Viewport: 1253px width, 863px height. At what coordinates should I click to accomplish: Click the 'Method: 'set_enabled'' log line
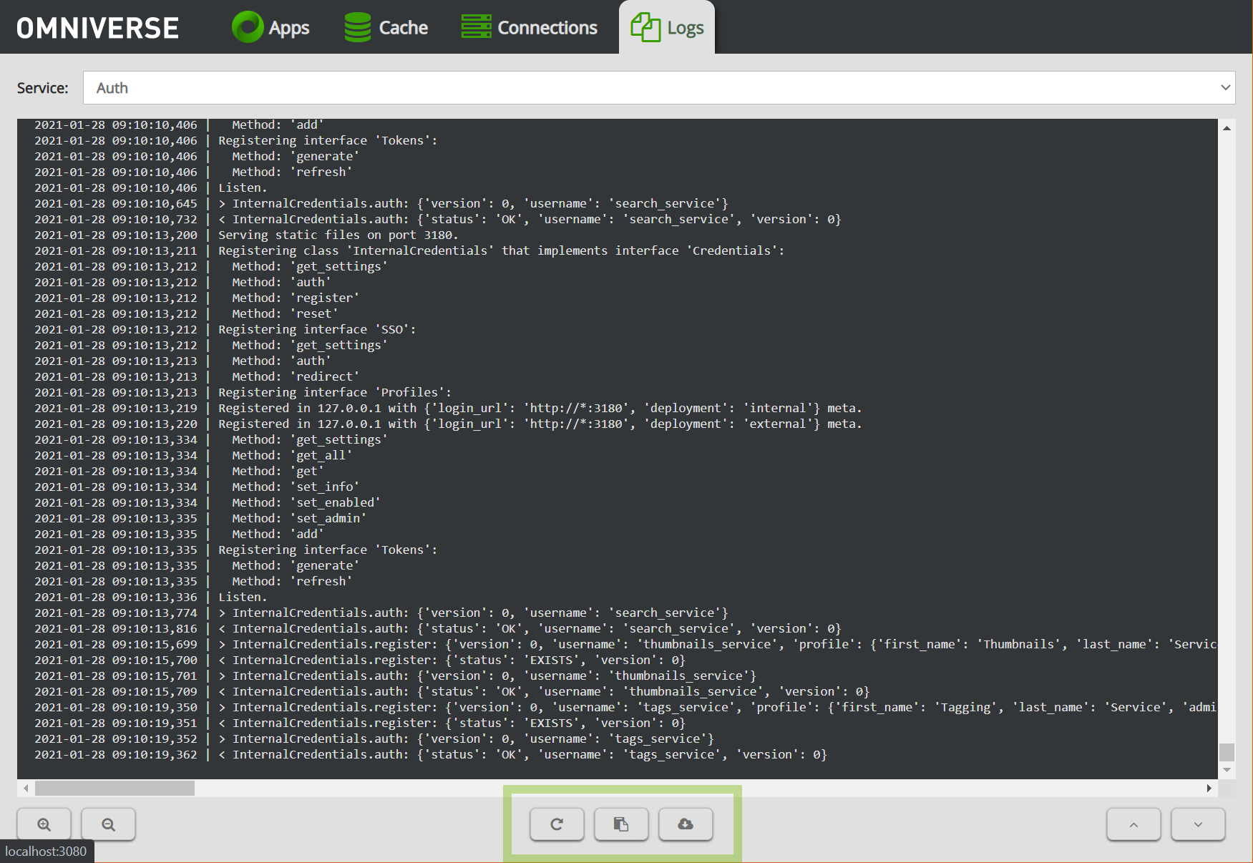click(x=208, y=502)
